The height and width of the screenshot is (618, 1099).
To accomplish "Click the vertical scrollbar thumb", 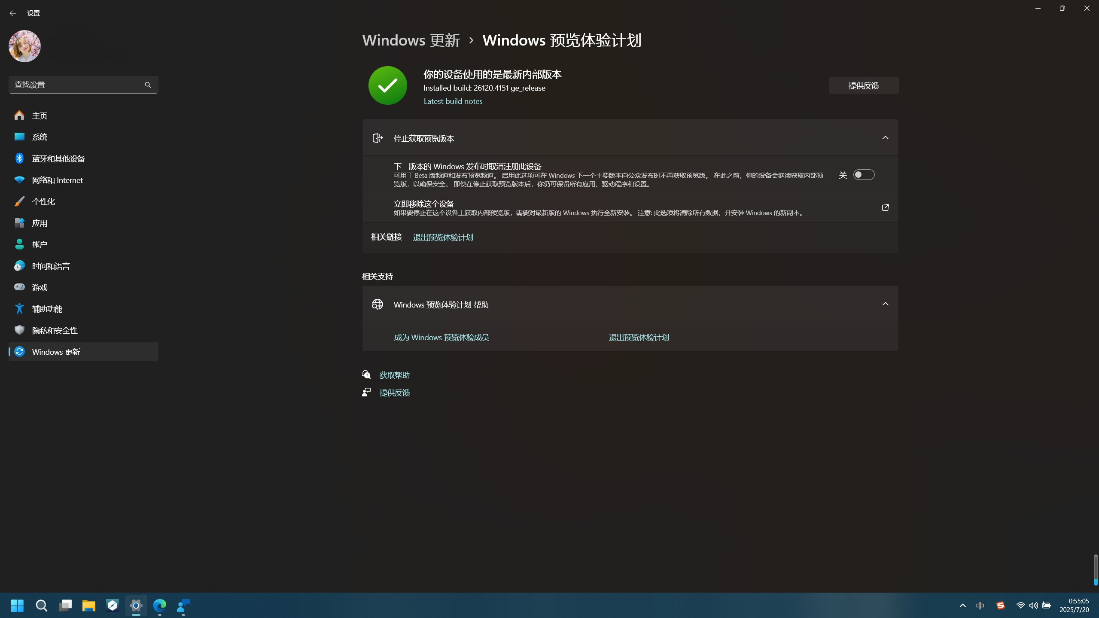I will tap(1096, 569).
